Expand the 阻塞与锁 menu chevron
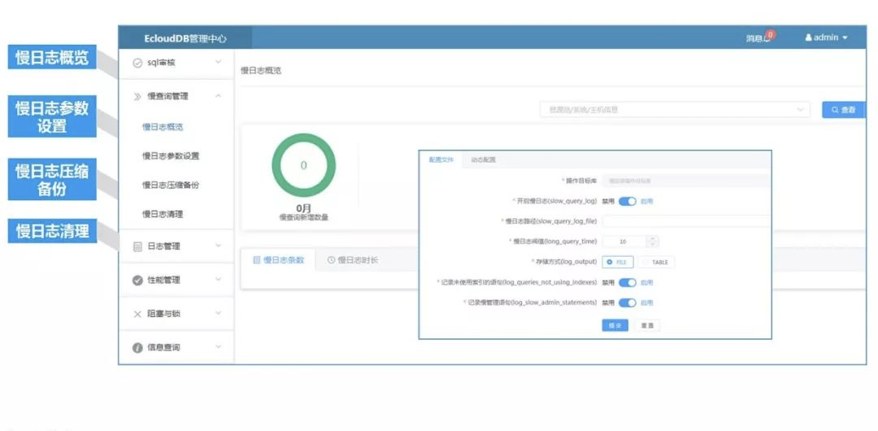This screenshot has height=431, width=878. coord(219,313)
